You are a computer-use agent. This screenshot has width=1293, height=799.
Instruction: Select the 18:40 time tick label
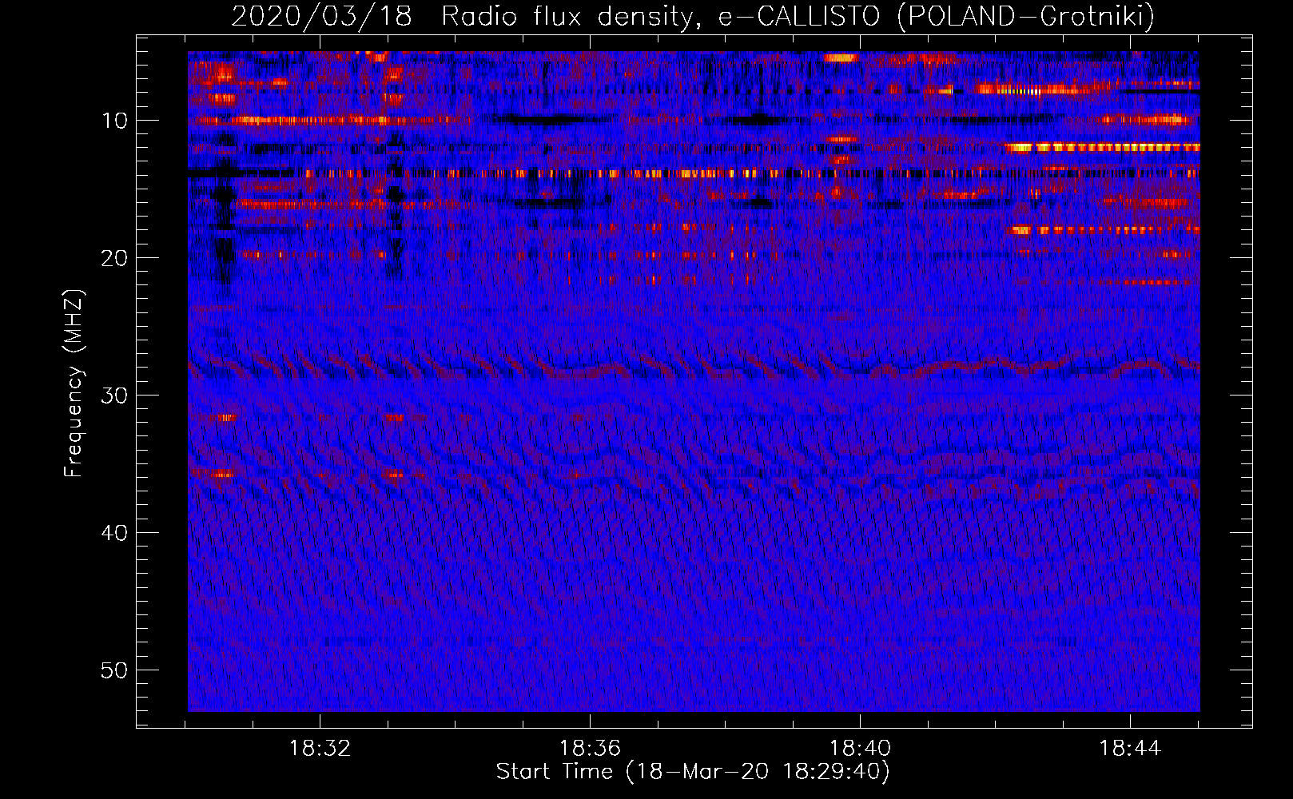tap(860, 749)
